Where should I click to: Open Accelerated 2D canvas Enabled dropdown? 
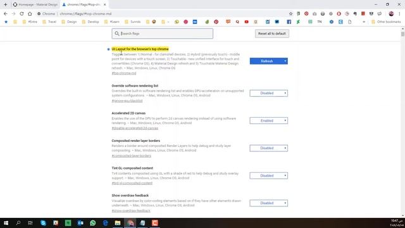coord(268,120)
